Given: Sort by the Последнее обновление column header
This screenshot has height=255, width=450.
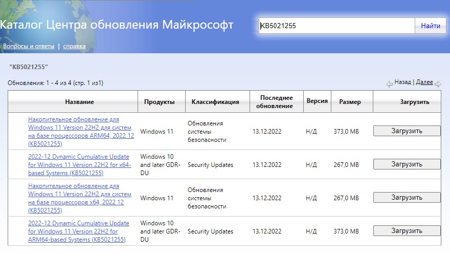Looking at the screenshot, I should 277,101.
